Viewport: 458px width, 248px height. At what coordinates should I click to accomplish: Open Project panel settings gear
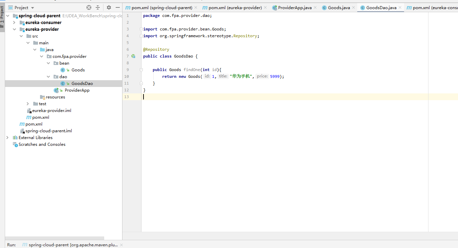pos(109,7)
